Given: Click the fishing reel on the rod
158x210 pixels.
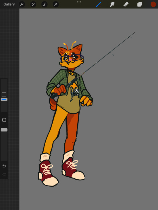Looking at the screenshot, I should pos(75,93).
